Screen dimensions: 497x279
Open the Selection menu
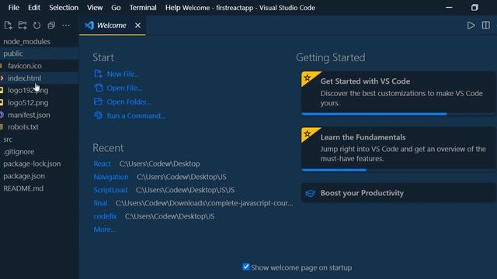(64, 8)
